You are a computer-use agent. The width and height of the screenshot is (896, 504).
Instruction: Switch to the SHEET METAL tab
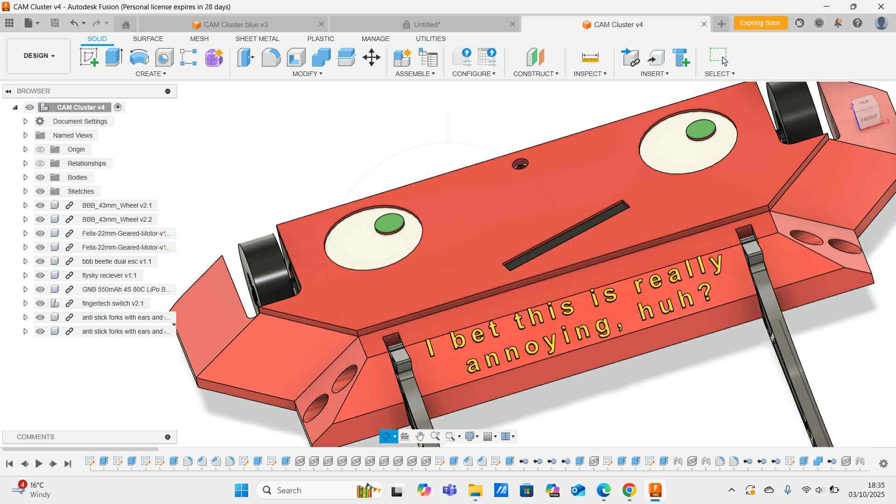pos(257,39)
